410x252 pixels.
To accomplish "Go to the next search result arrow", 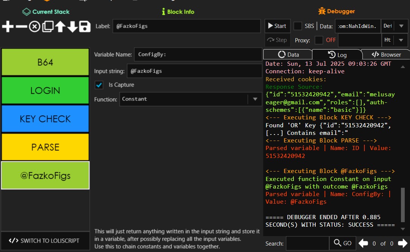I will click(x=402, y=243).
